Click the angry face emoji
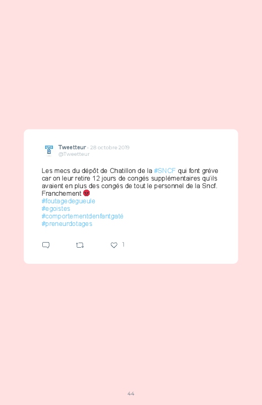Viewport: 262px width, 405px height. (x=87, y=193)
